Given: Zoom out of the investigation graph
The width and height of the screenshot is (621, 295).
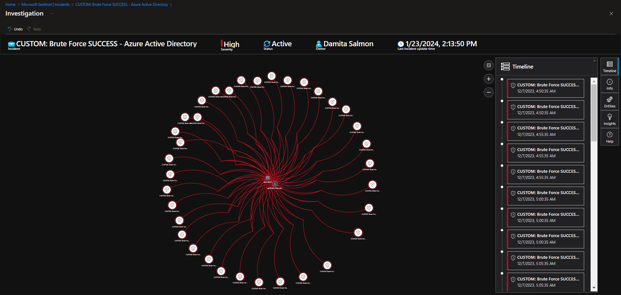Looking at the screenshot, I should [489, 93].
